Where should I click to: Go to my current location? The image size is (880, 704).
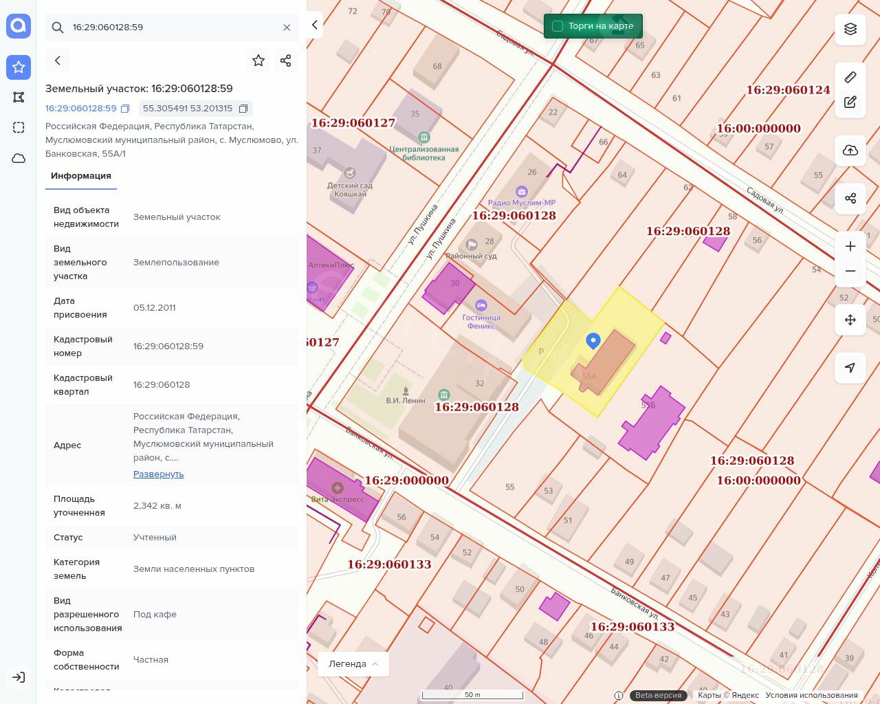pos(850,368)
